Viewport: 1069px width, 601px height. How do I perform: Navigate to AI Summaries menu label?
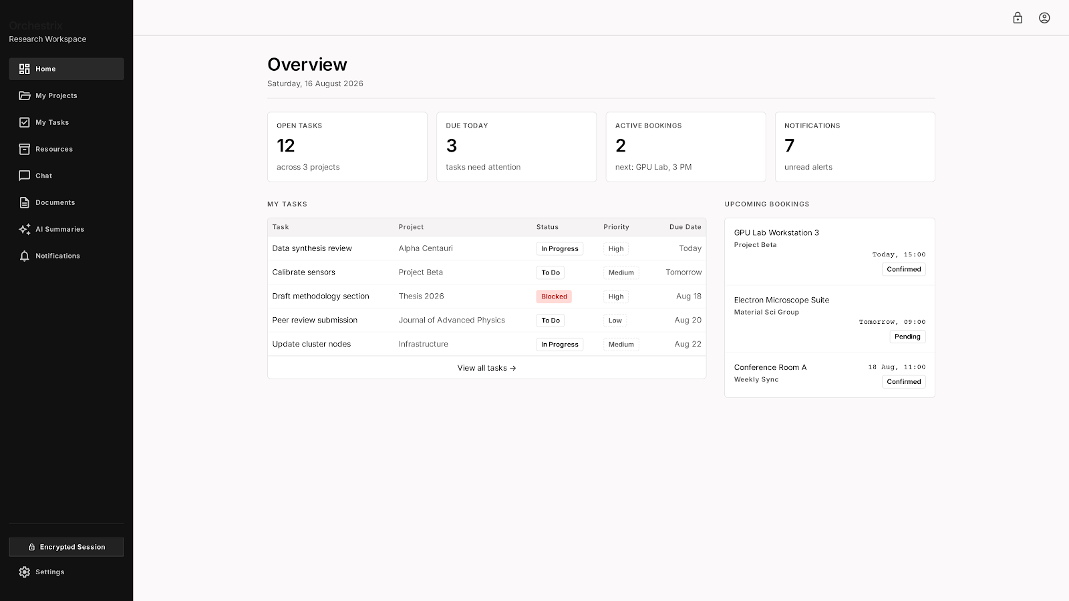[x=60, y=229]
